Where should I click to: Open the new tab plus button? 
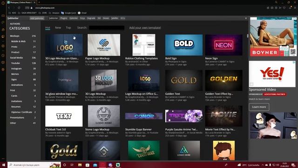click(x=39, y=2)
